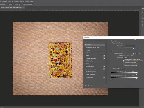Open the Fenster menu

pos(27,1)
